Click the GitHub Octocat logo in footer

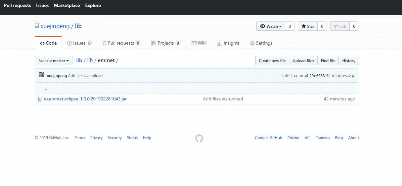coord(199,138)
